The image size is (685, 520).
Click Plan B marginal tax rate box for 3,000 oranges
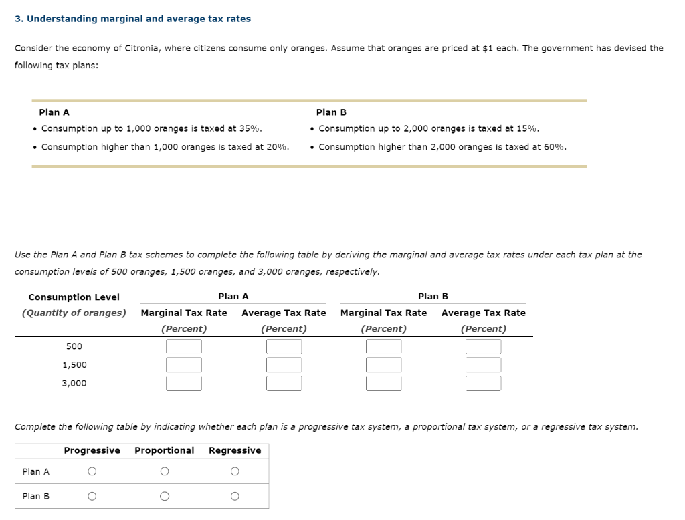coord(383,383)
